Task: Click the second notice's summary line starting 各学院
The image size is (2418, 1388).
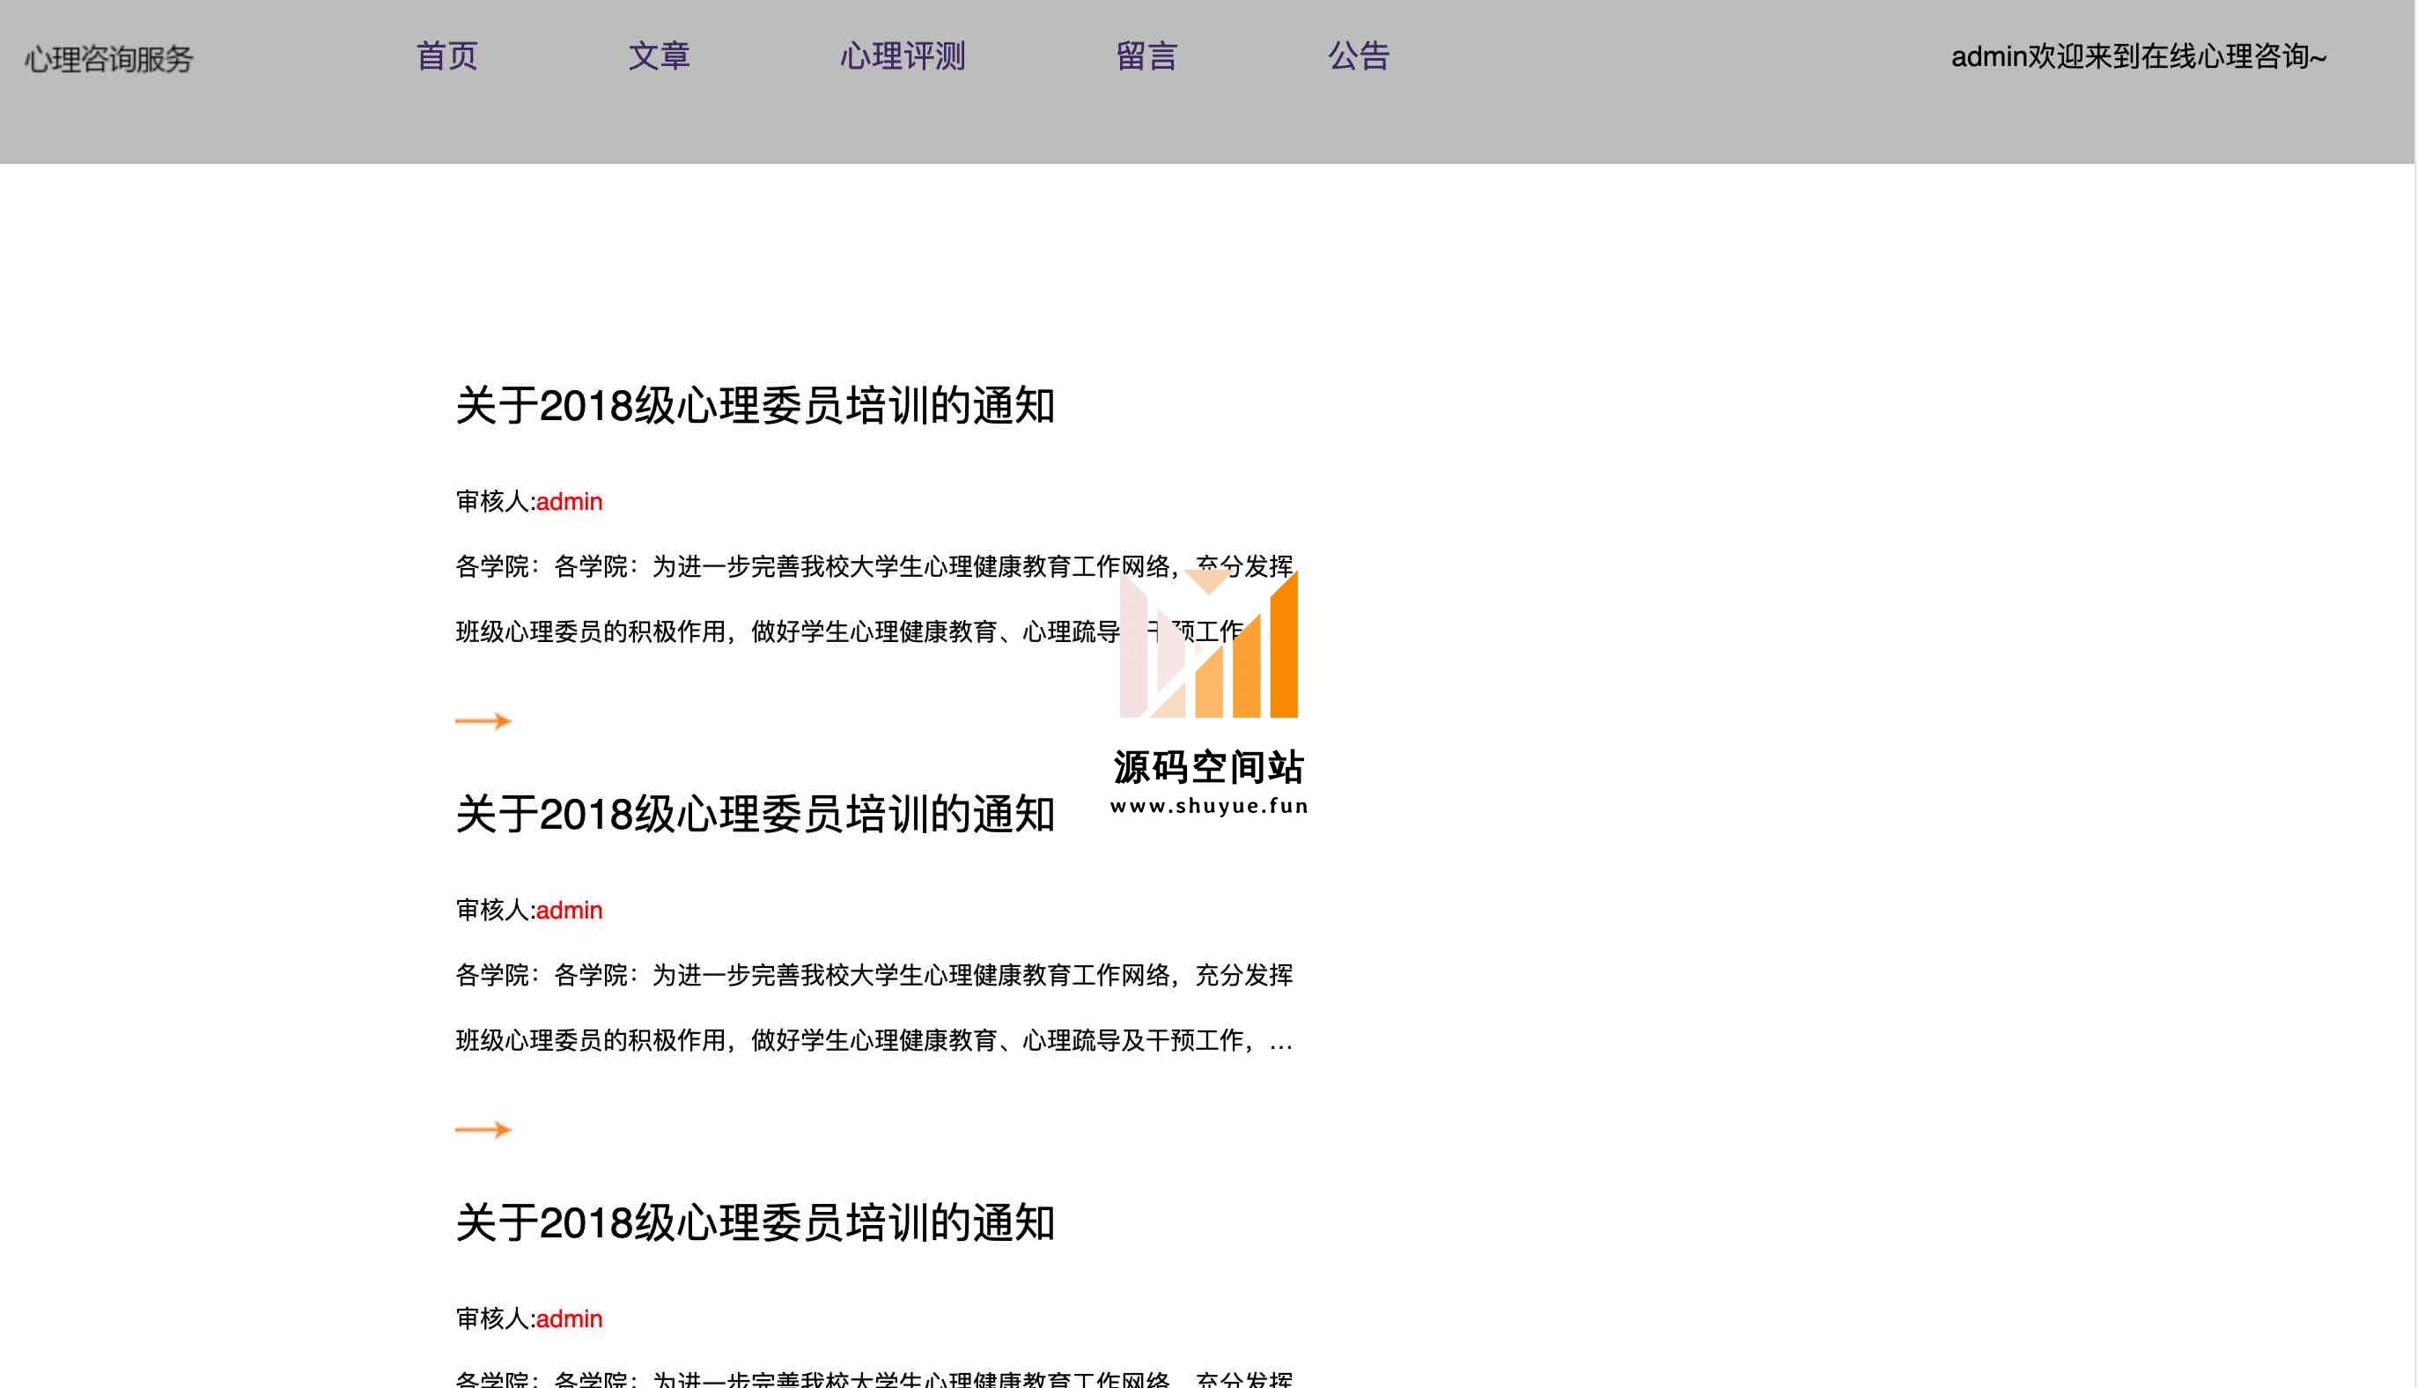Action: coord(874,975)
